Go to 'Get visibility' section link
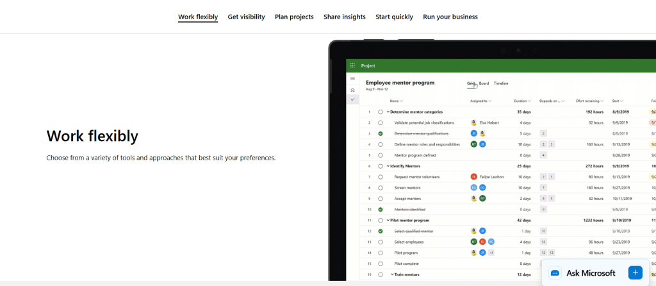The image size is (656, 286). 246,17
